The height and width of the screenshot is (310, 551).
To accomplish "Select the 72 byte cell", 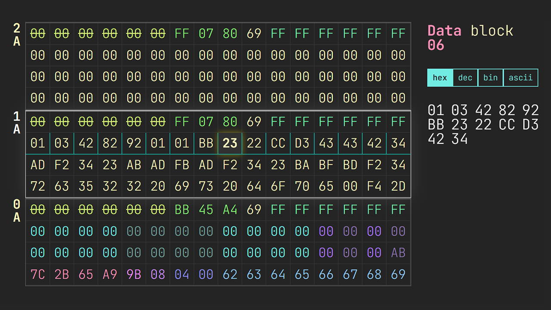I will point(38,186).
